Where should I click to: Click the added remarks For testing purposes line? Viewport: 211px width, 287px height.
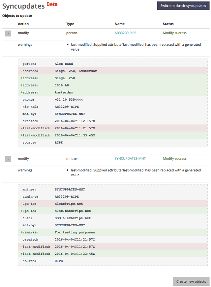113,232
